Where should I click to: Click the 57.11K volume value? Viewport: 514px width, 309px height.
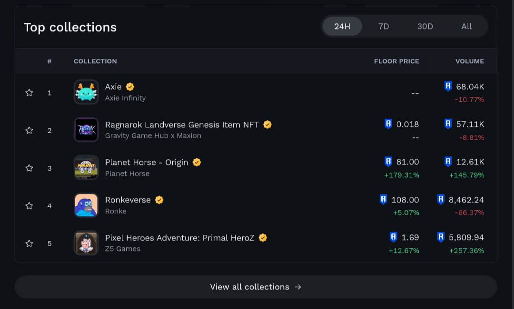[x=470, y=125]
